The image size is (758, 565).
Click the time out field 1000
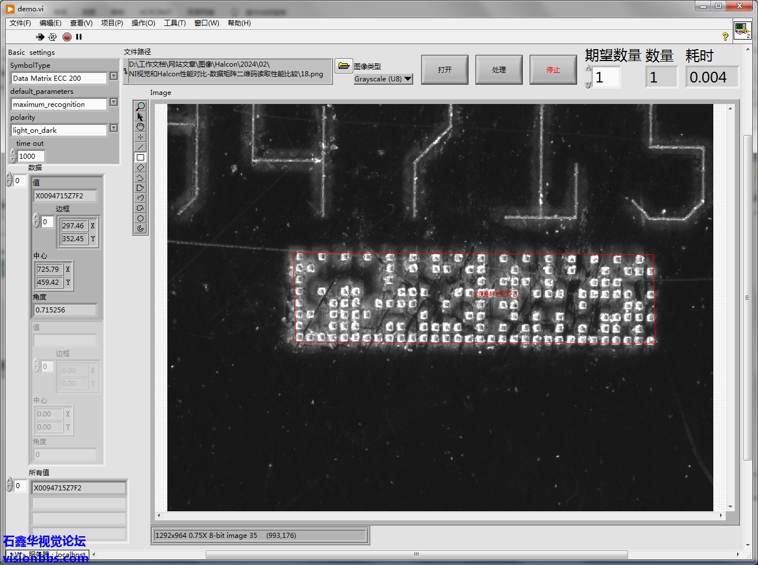pyautogui.click(x=31, y=157)
